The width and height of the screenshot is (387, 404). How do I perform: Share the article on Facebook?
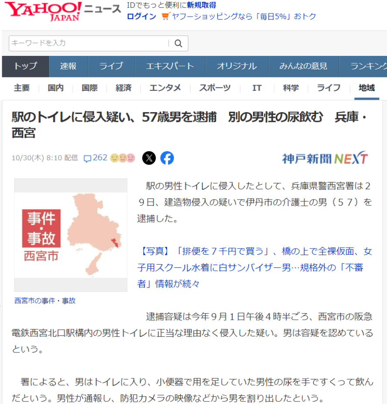(167, 158)
